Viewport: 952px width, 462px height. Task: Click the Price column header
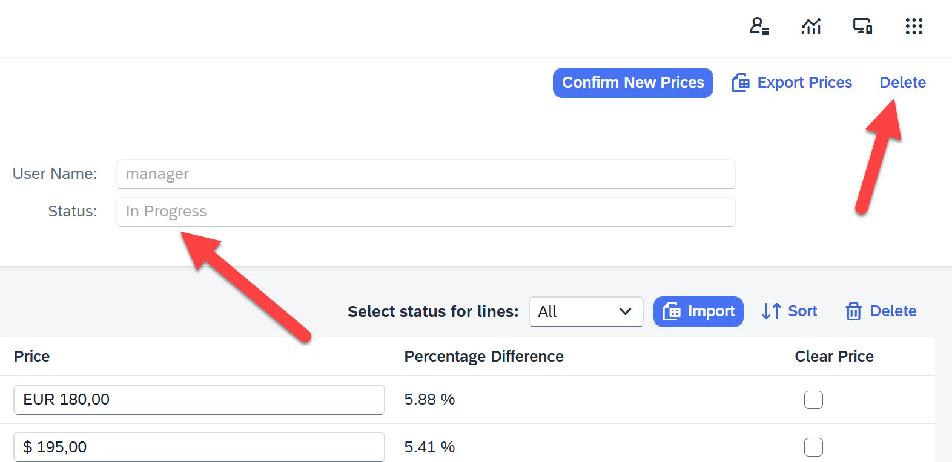tap(32, 357)
